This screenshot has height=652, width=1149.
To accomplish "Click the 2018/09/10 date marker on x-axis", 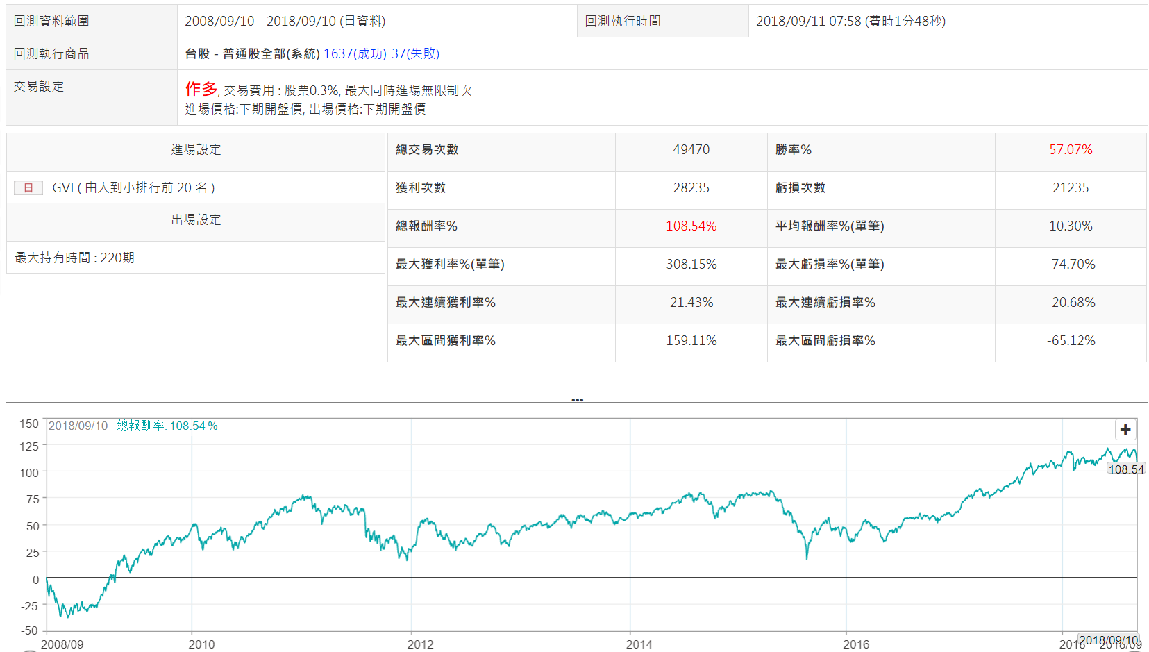I will pos(1108,640).
